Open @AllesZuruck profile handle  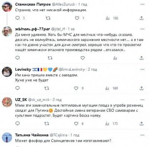[63, 4]
